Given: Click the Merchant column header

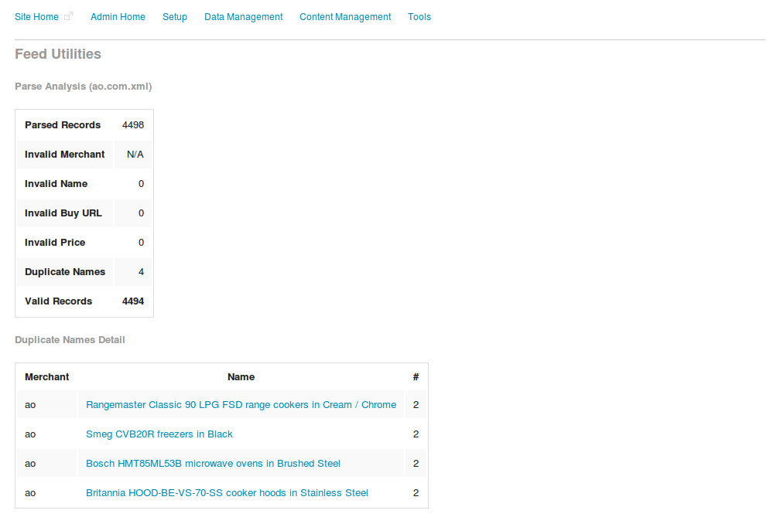Looking at the screenshot, I should [x=46, y=377].
